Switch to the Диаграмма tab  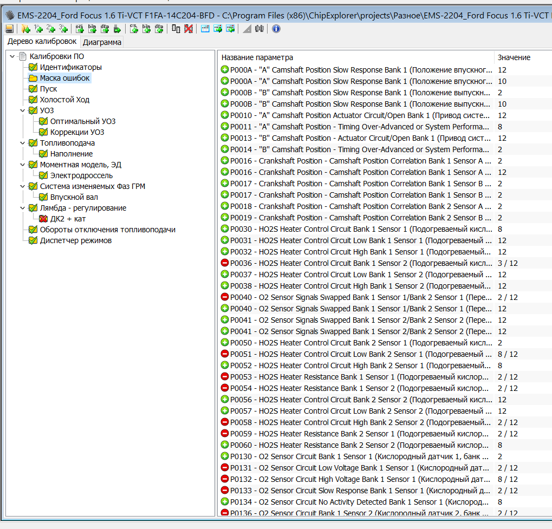[x=102, y=42]
